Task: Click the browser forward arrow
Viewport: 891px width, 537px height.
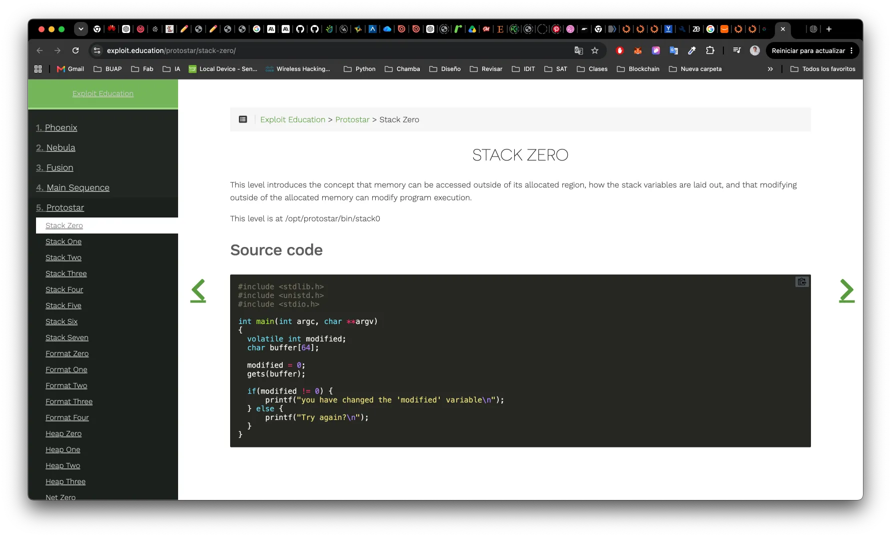Action: [58, 50]
